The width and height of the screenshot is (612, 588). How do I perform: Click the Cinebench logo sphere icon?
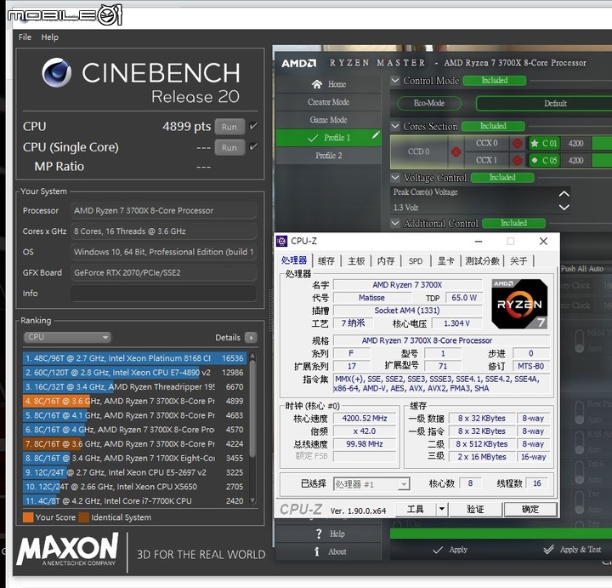(57, 72)
